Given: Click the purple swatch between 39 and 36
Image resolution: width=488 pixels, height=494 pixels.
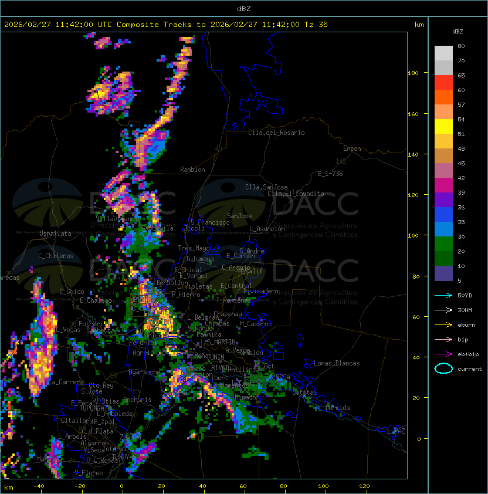Looking at the screenshot, I should [443, 199].
